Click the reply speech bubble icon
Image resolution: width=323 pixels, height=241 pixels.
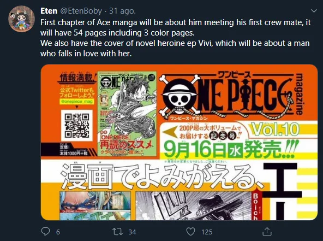tap(45, 232)
